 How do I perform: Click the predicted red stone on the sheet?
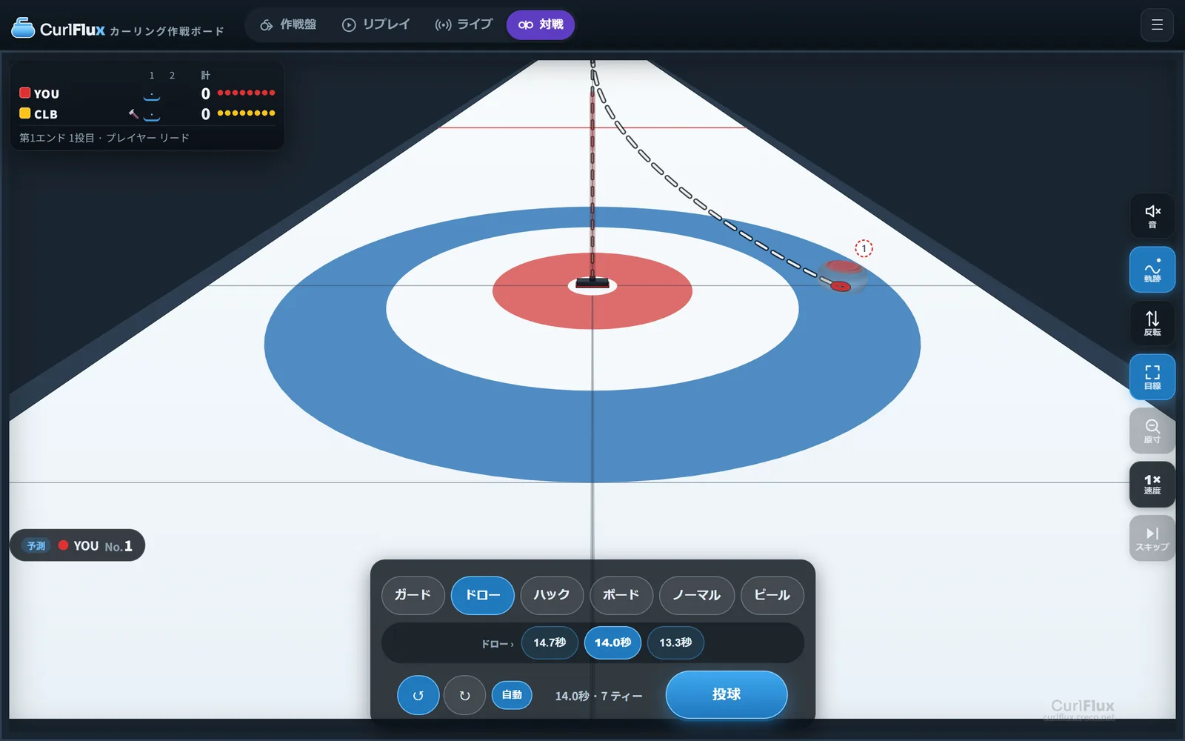843,276
